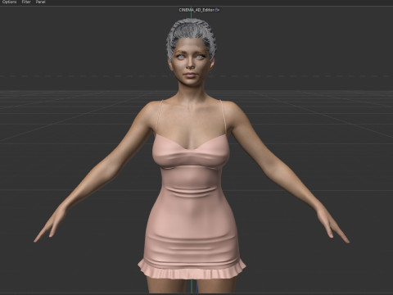The height and width of the screenshot is (295, 393).
Task: Open the Filter menu
Action: coord(26,2)
